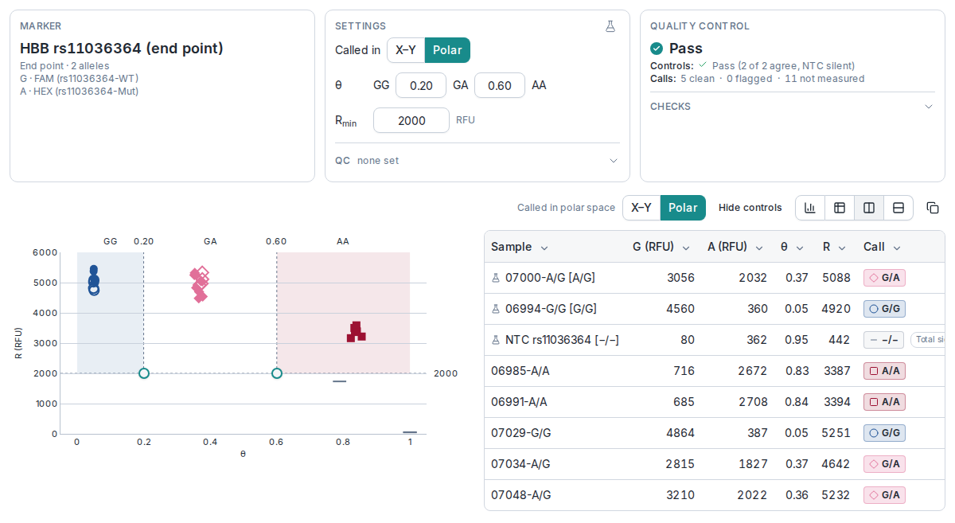Edit the GA/AA θ threshold field 0.60
Viewport: 955px width, 523px height.
tap(500, 85)
